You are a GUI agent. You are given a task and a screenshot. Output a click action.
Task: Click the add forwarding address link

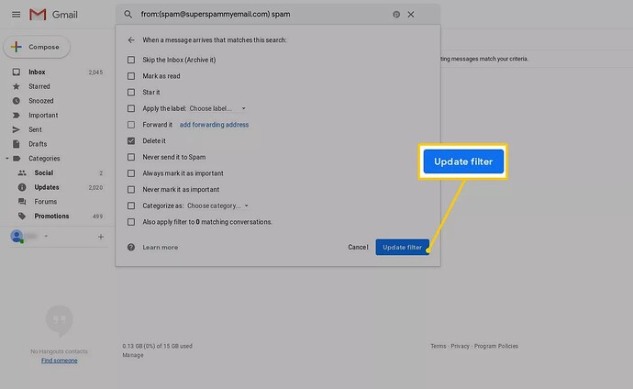214,125
